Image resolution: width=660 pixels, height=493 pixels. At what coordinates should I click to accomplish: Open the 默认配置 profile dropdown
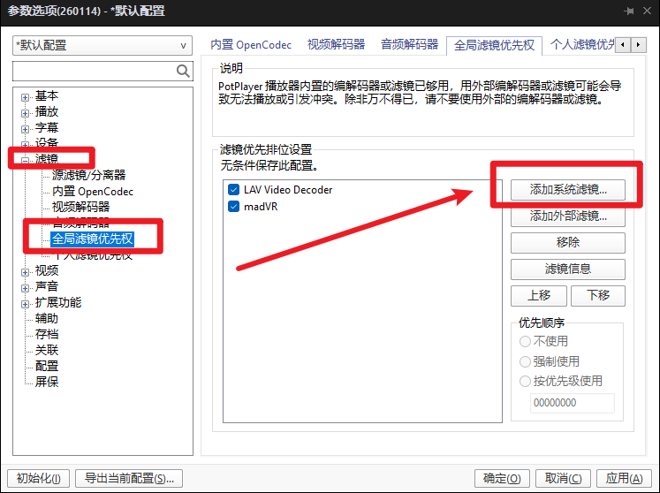[102, 45]
